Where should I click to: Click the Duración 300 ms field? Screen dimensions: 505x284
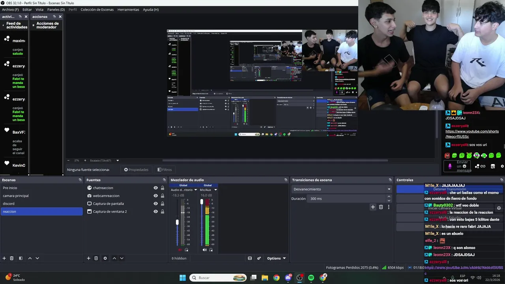pyautogui.click(x=347, y=199)
